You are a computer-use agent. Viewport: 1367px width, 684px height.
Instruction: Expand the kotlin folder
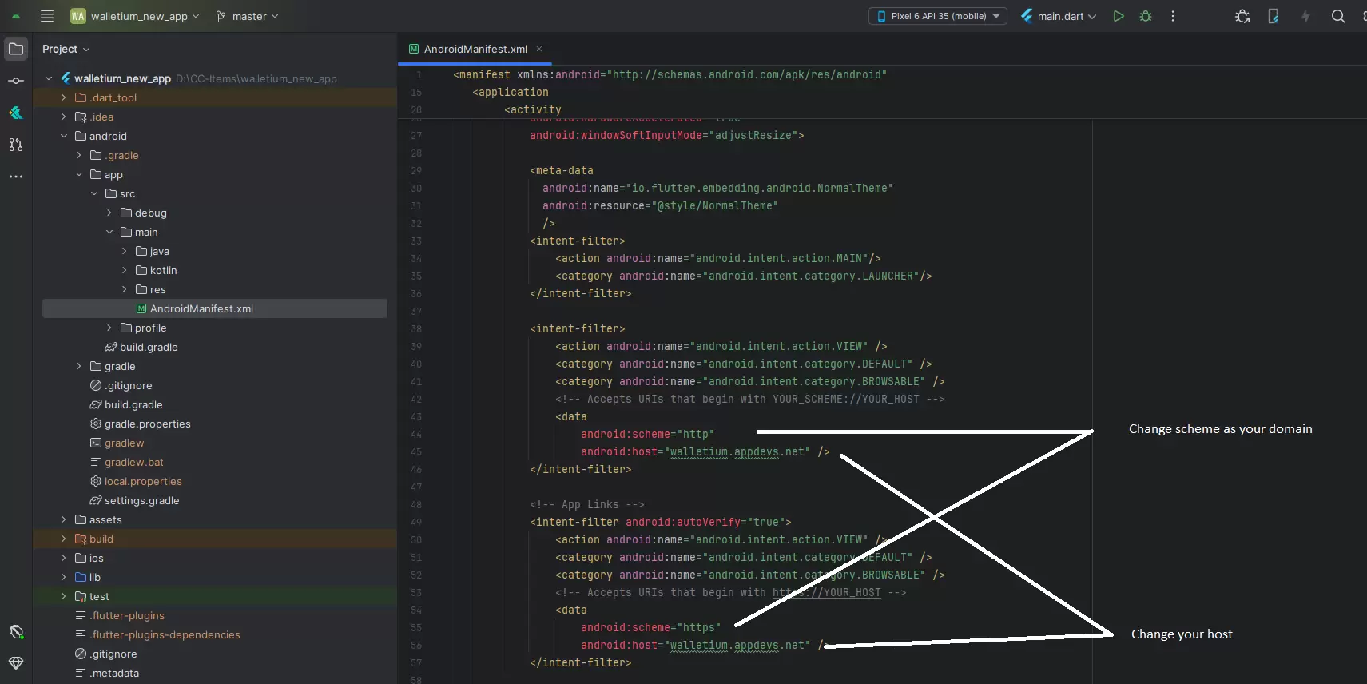pyautogui.click(x=125, y=270)
